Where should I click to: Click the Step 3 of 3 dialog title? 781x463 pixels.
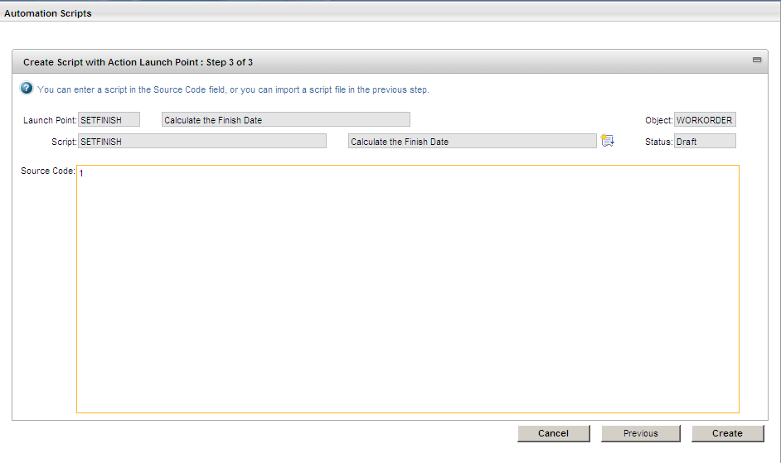138,62
